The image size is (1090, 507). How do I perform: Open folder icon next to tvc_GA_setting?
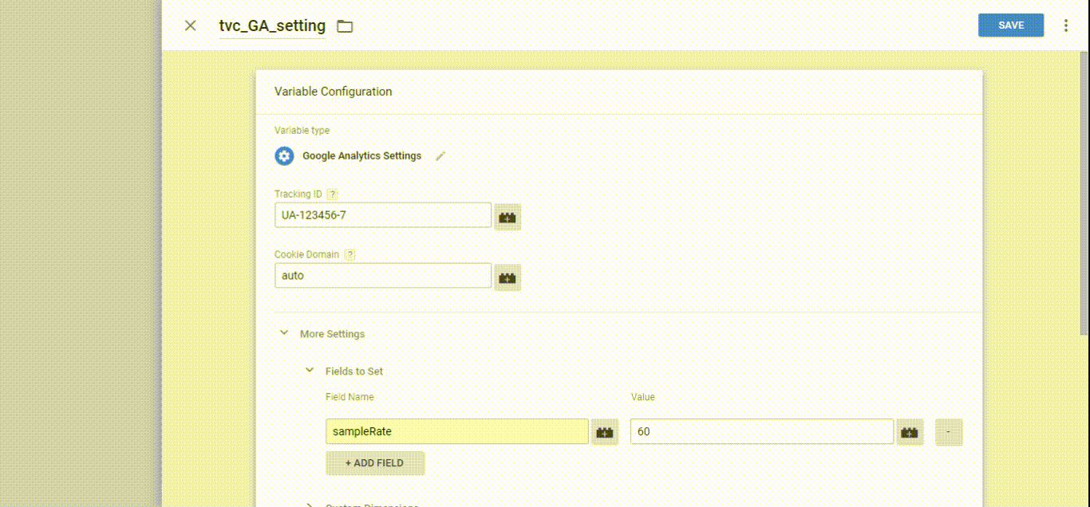(345, 26)
